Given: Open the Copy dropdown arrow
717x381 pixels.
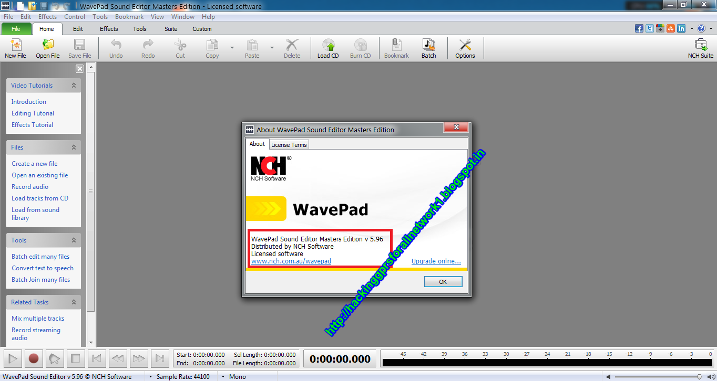Looking at the screenshot, I should [x=232, y=48].
